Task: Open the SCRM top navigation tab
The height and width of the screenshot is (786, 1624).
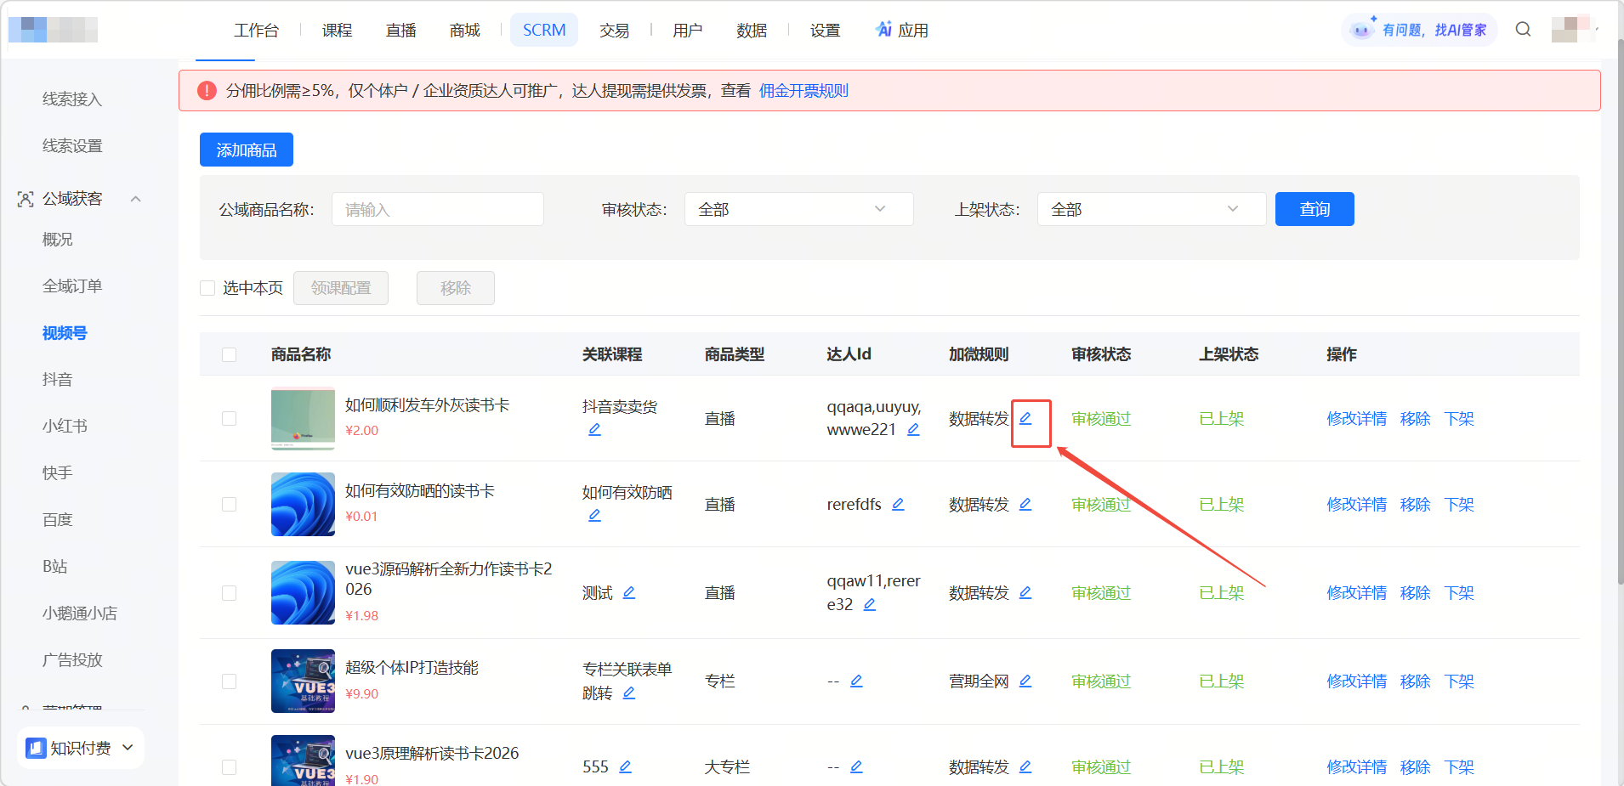Action: [544, 30]
